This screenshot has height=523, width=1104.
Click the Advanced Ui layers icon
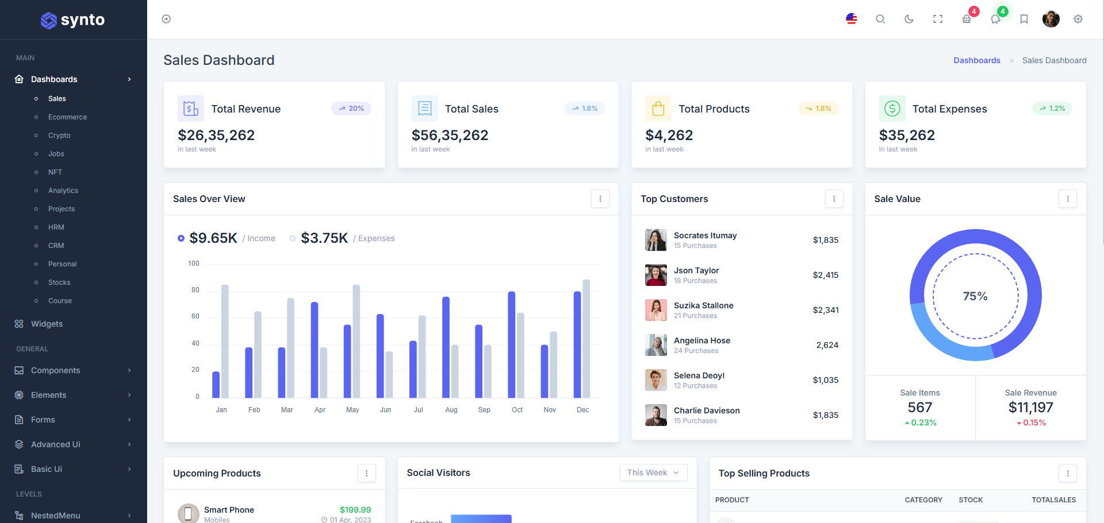(x=19, y=444)
